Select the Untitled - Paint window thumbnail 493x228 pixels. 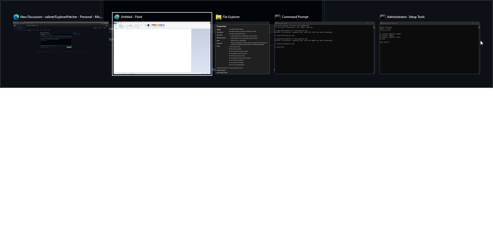(162, 48)
